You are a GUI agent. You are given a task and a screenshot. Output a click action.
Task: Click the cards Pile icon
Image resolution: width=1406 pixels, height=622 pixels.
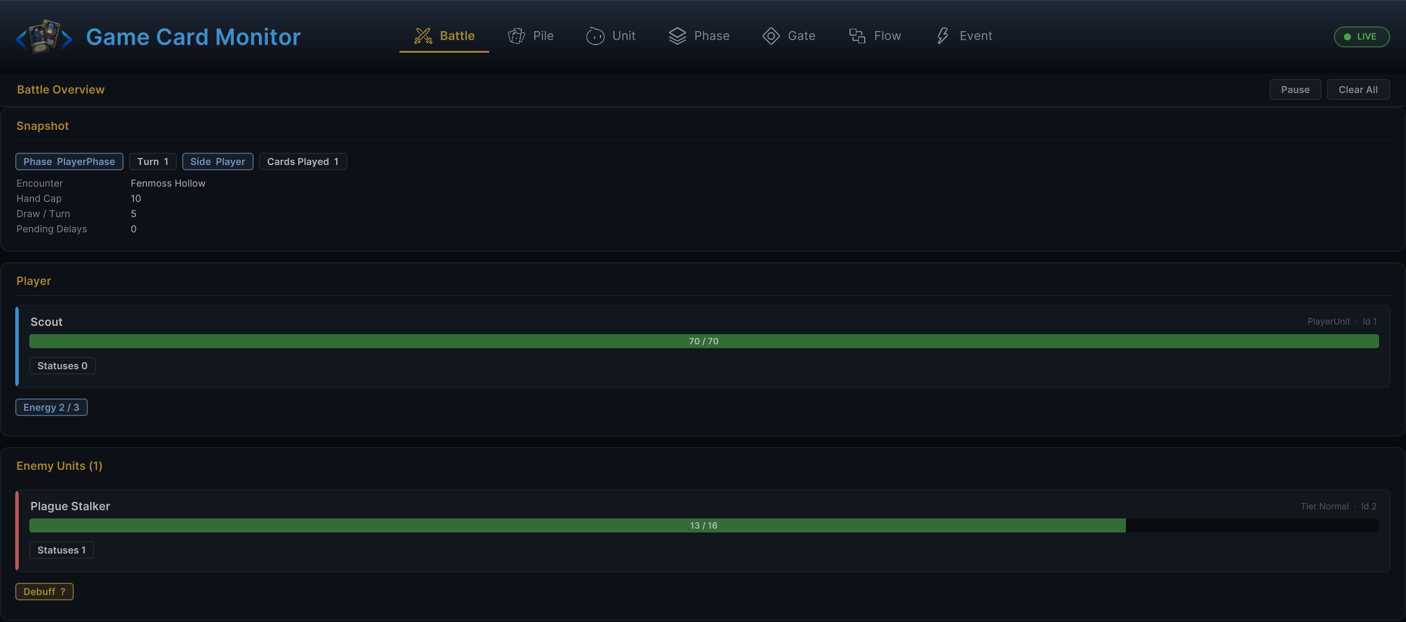point(516,36)
